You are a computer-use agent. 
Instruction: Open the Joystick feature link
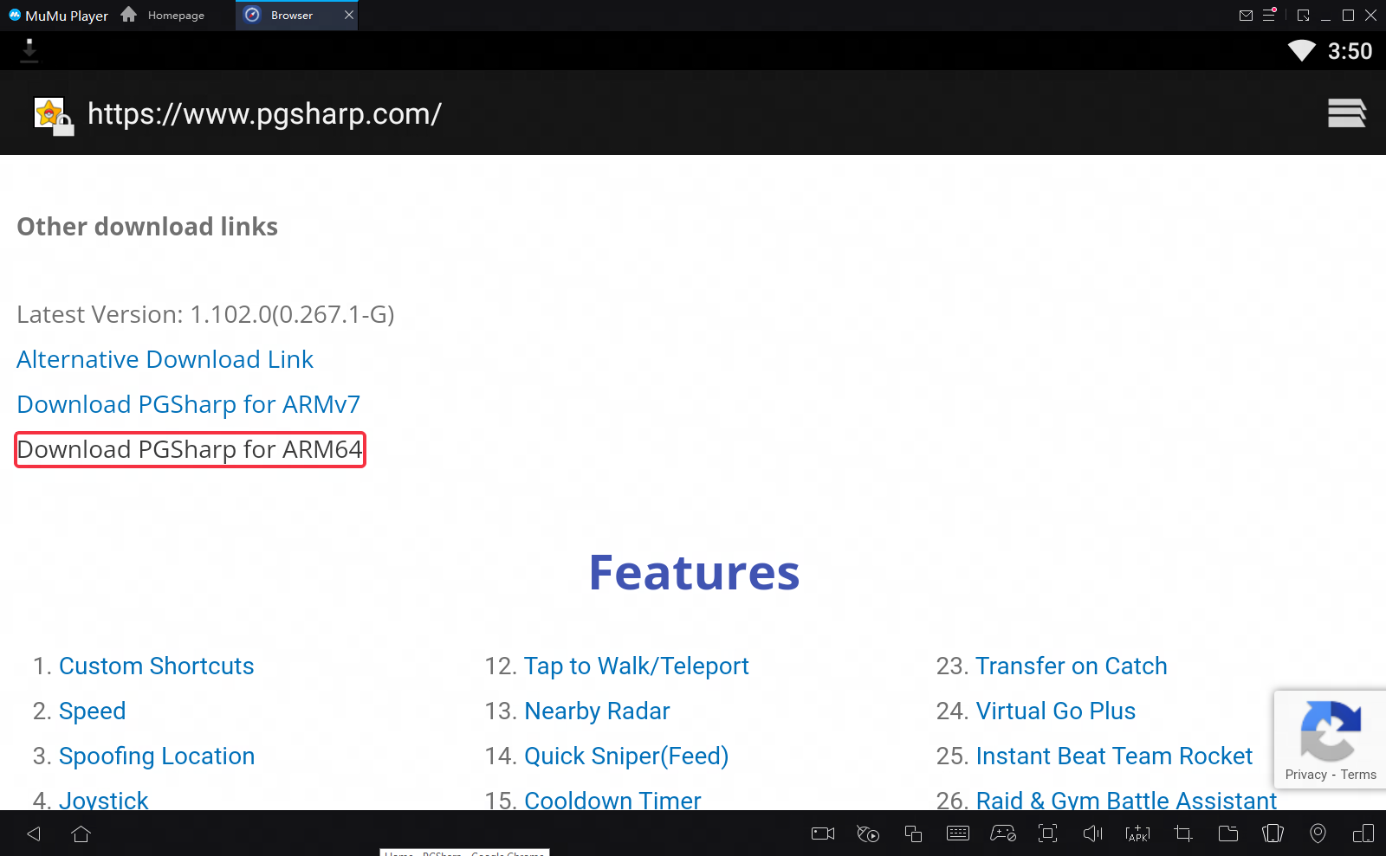pyautogui.click(x=103, y=799)
